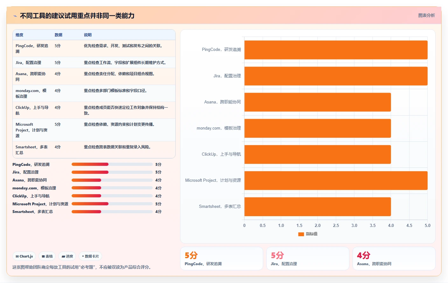The image size is (448, 283).
Task: Click the PingCode progress bar
Action: (112, 164)
